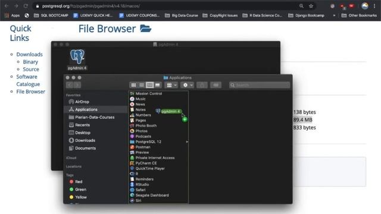Image resolution: width=381 pixels, height=214 pixels.
Task: Select the Notes app in the list
Action: tap(141, 109)
